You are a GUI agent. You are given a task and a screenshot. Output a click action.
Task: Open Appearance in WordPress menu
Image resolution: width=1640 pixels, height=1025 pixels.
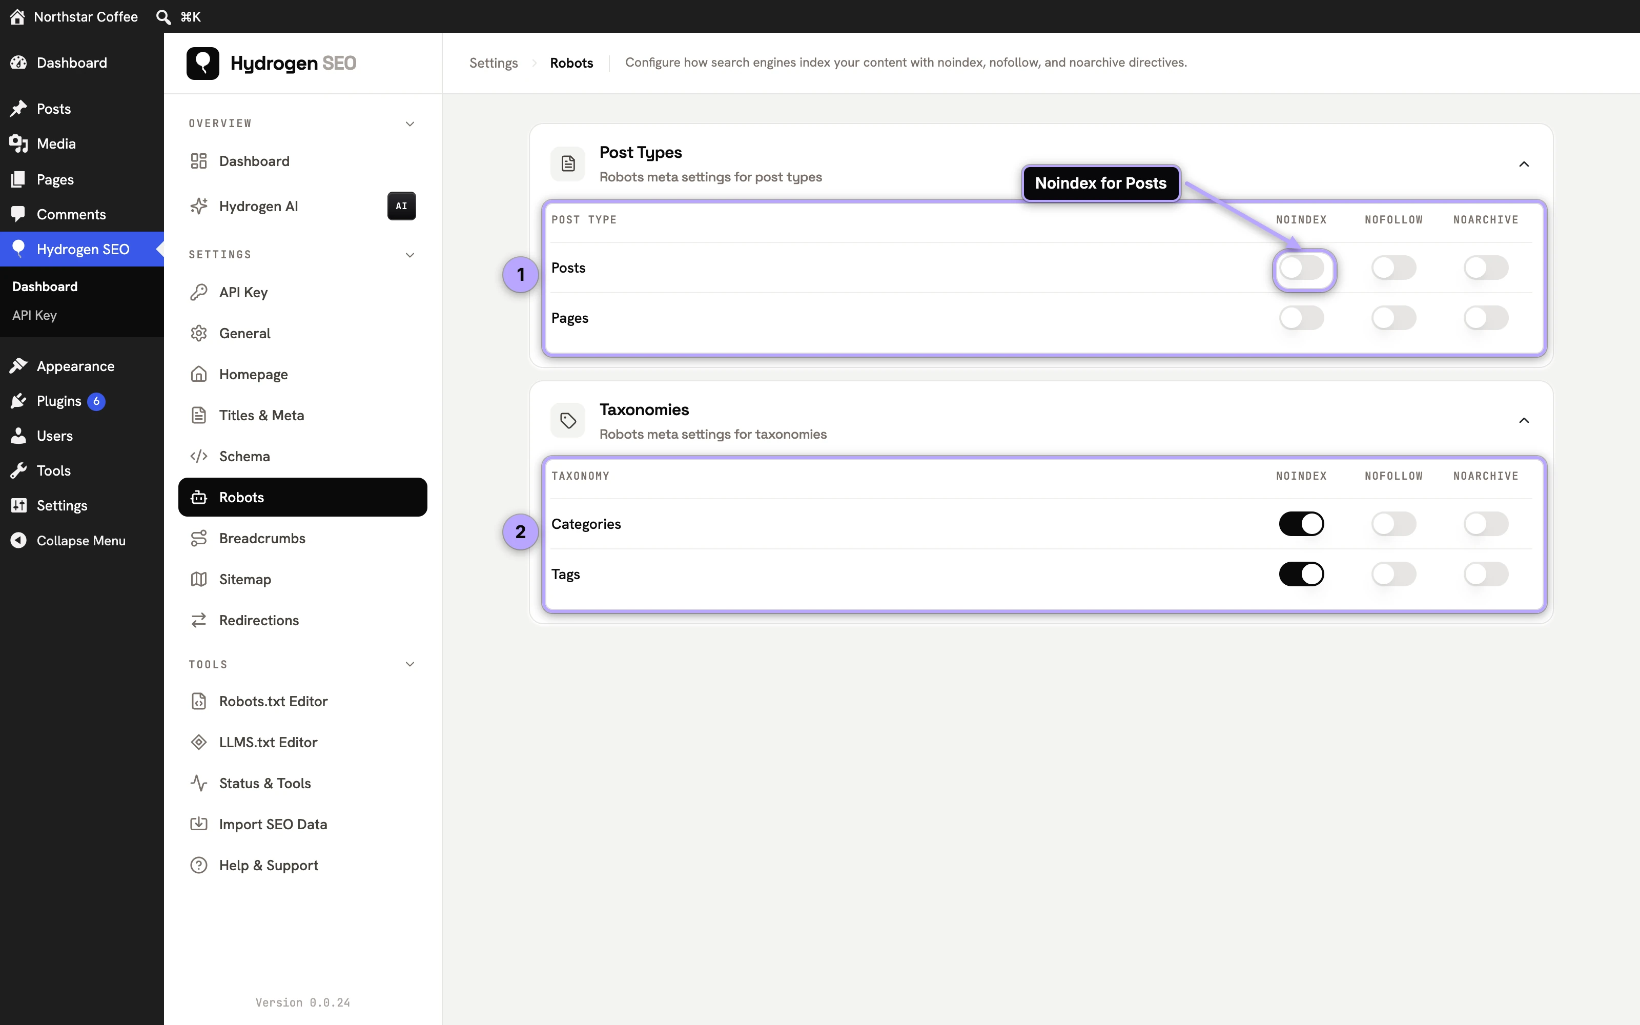click(x=82, y=366)
